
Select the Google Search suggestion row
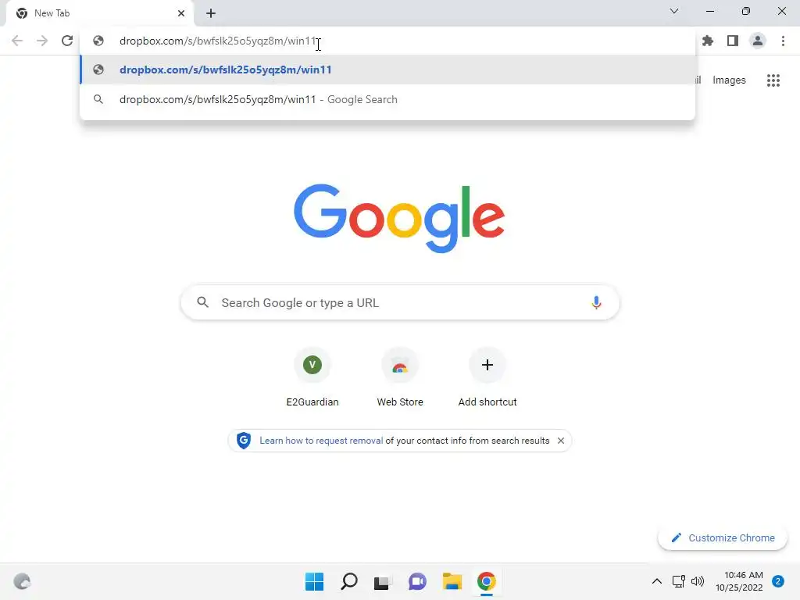click(x=387, y=99)
